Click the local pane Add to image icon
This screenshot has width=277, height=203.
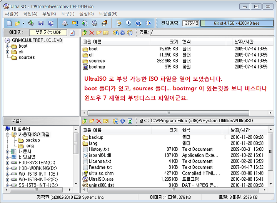pos(116,121)
